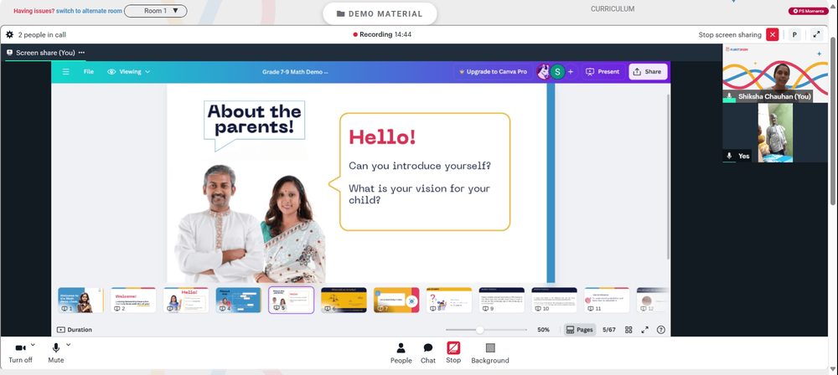
Task: Expand microphone options chevron
Action: click(x=68, y=345)
